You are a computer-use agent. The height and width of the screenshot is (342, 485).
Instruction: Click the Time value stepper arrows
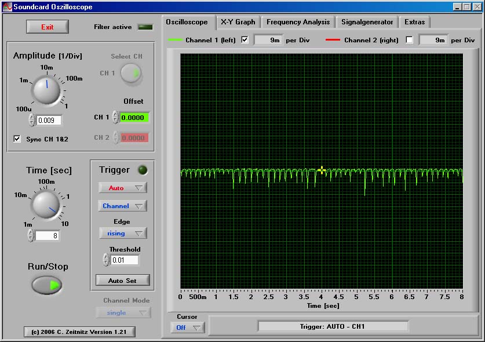click(31, 235)
